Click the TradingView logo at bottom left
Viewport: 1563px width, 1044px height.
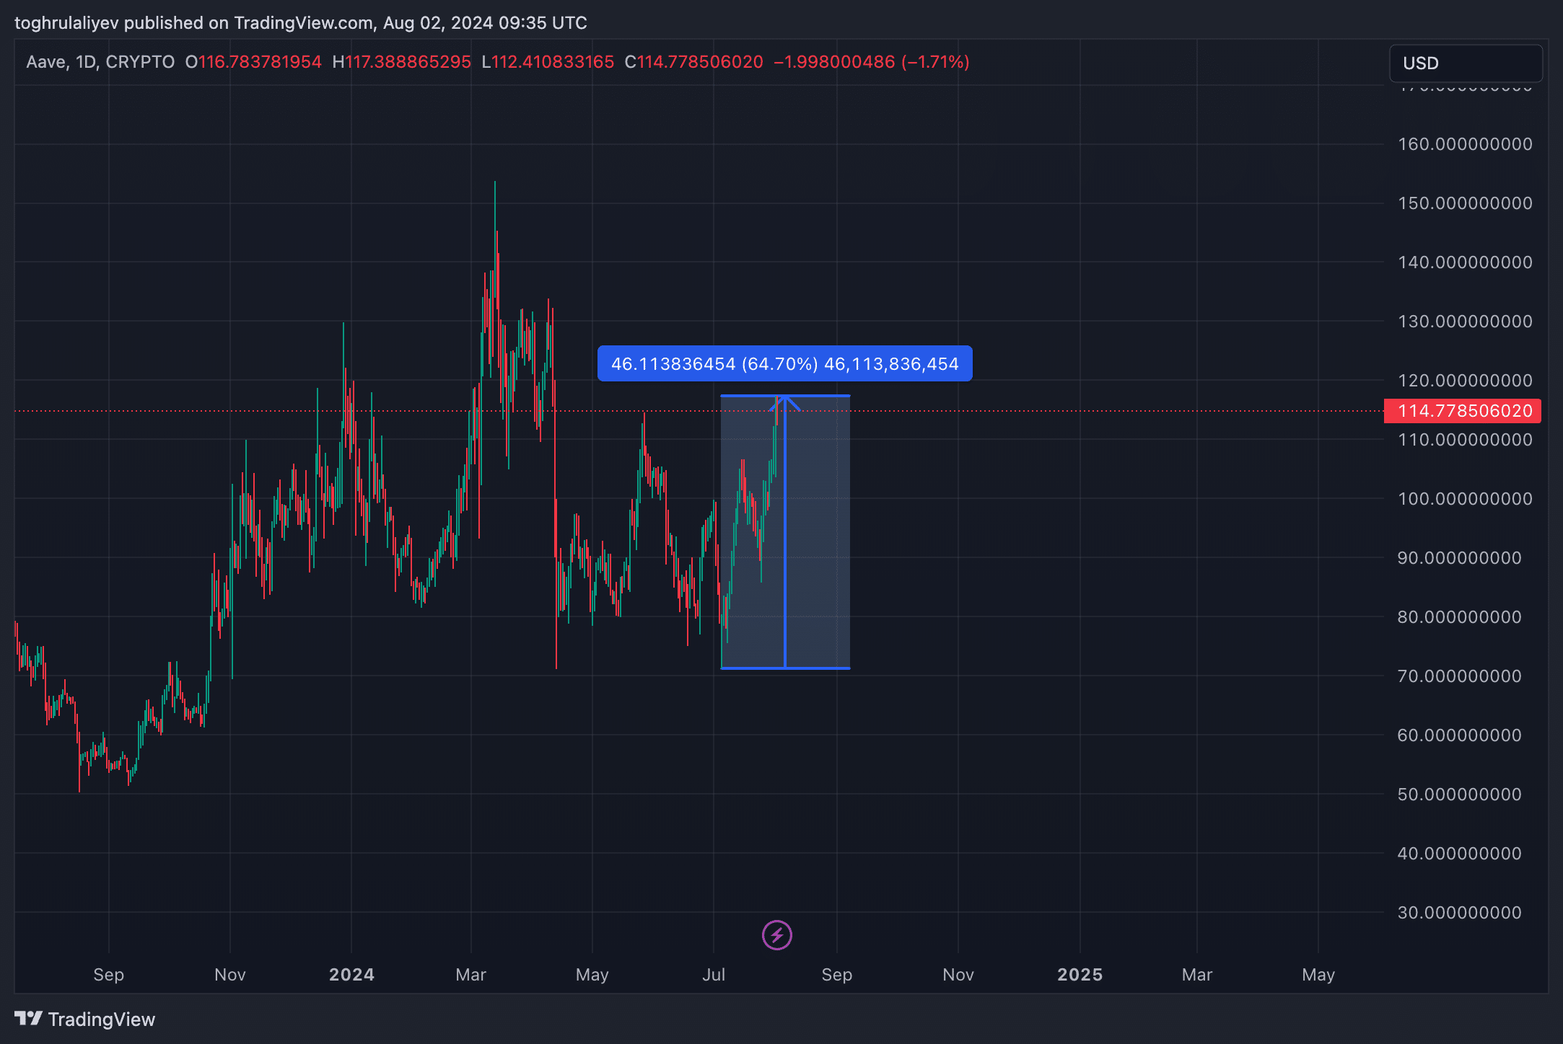coord(85,1019)
